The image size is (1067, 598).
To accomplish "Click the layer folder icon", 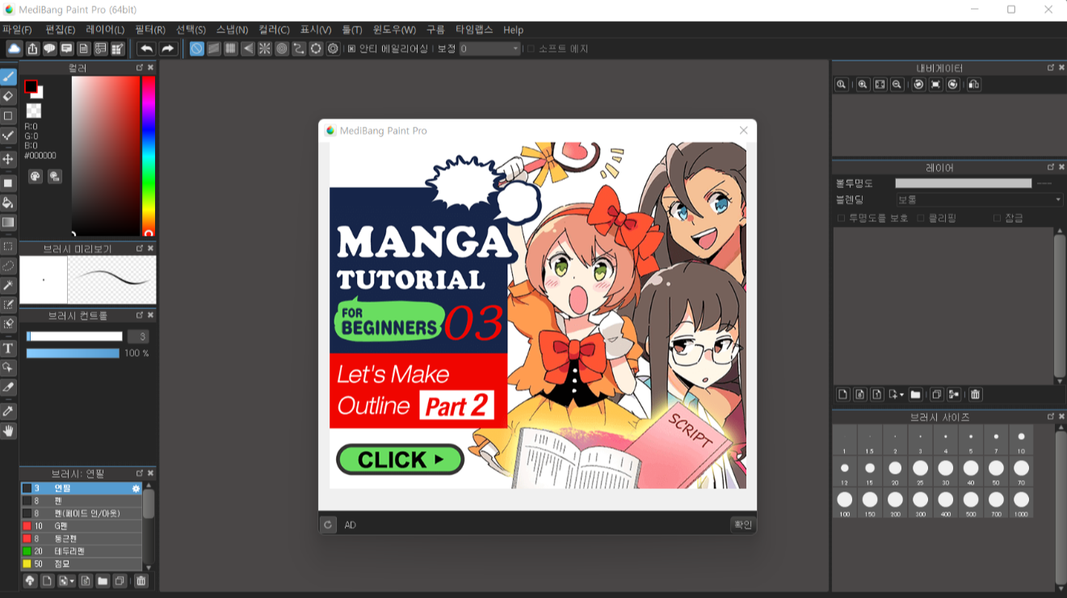I will (x=915, y=395).
